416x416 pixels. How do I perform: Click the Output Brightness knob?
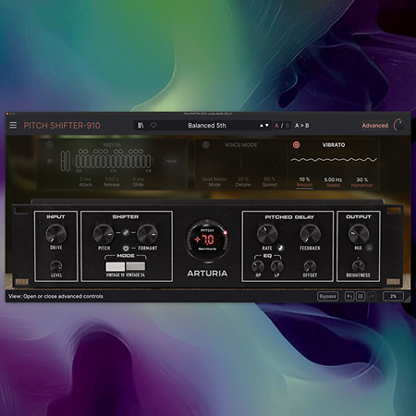pyautogui.click(x=358, y=266)
